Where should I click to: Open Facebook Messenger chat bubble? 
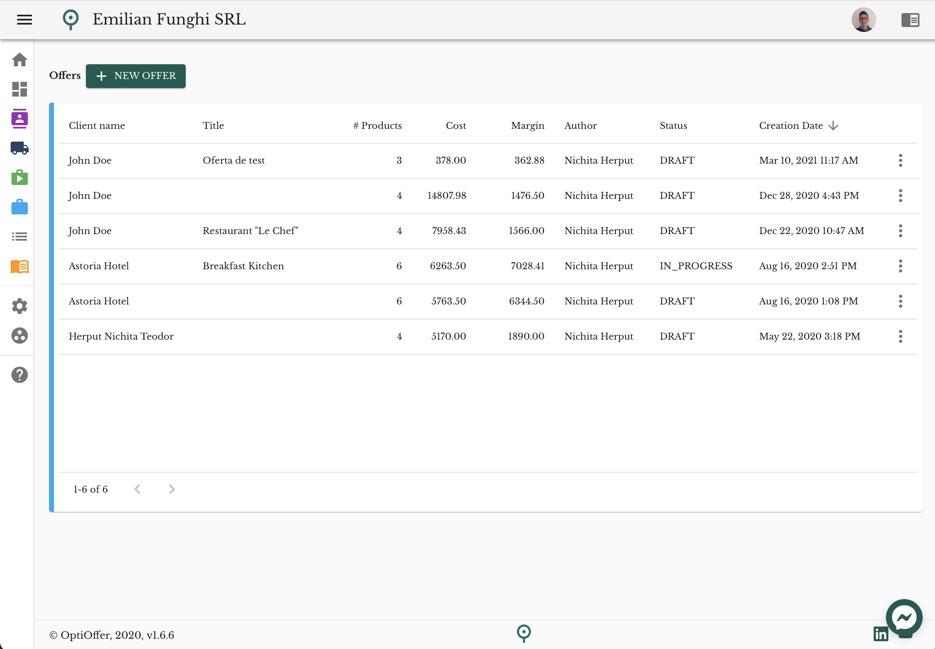(904, 617)
